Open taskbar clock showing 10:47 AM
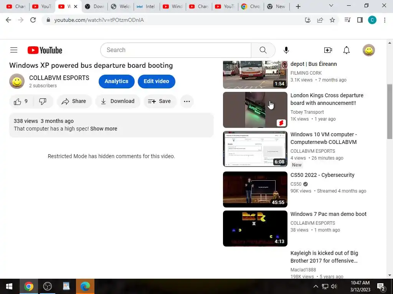 pos(360,286)
